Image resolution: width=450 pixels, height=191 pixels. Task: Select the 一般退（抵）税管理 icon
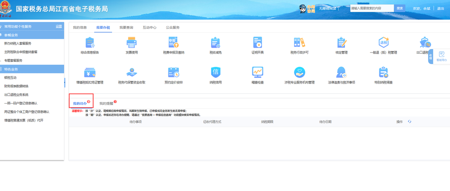click(x=383, y=43)
